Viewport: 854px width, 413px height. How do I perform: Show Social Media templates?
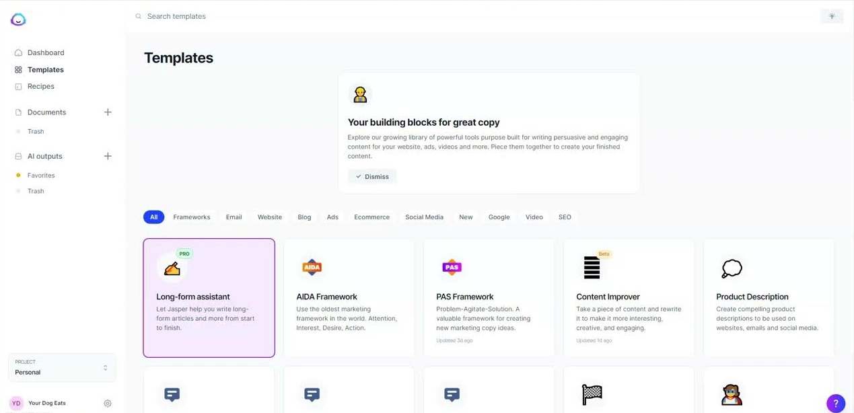[x=424, y=217]
